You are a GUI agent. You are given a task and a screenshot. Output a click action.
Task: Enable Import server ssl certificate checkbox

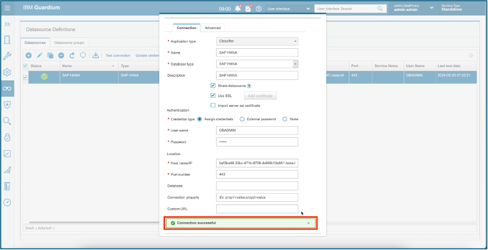tap(213, 105)
